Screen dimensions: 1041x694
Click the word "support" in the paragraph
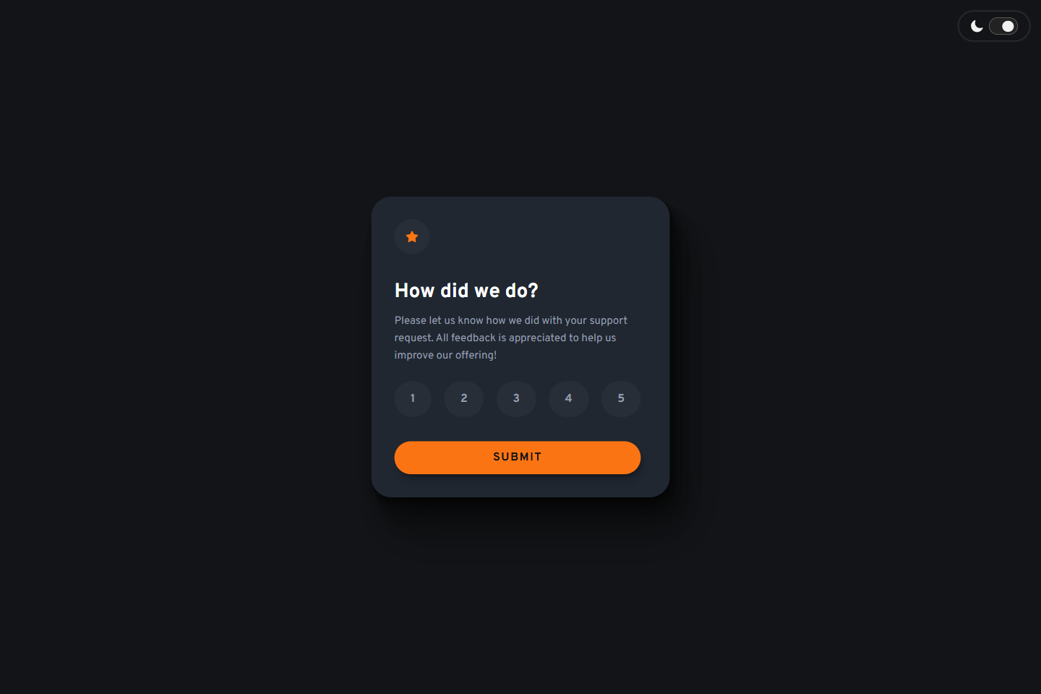click(x=608, y=321)
